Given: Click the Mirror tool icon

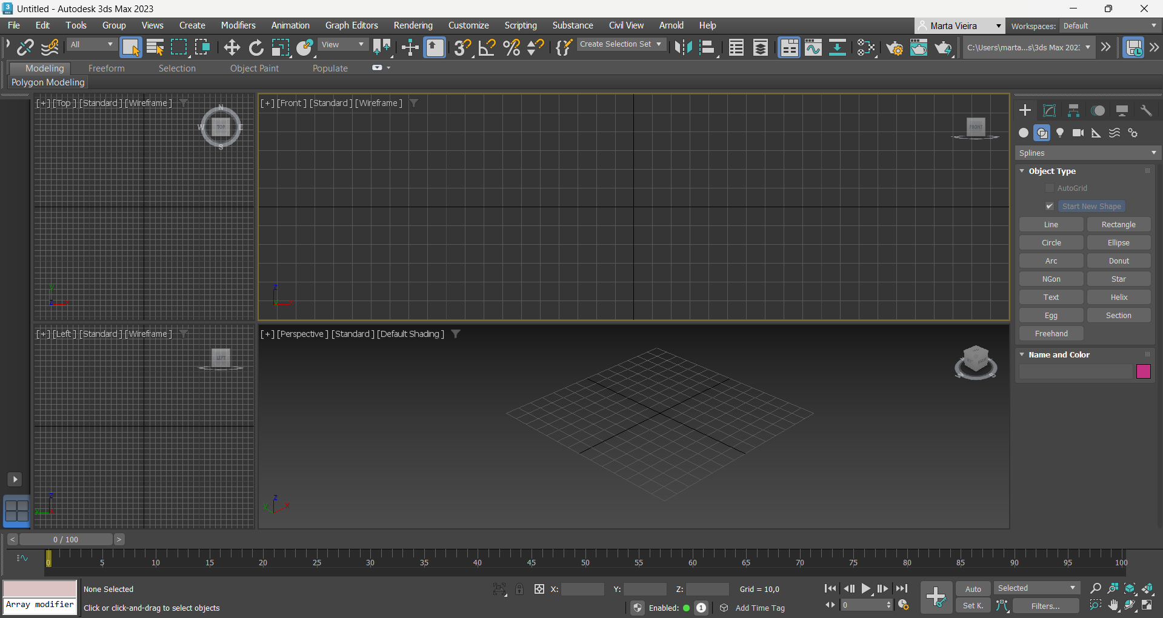Looking at the screenshot, I should point(683,47).
